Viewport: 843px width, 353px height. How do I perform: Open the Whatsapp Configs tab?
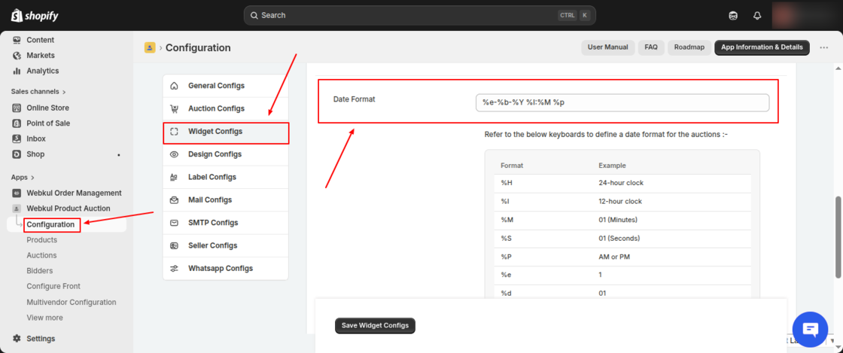tap(226, 268)
